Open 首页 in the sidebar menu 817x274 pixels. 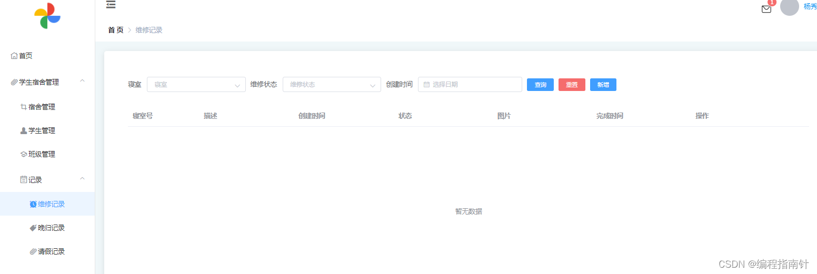click(x=47, y=56)
